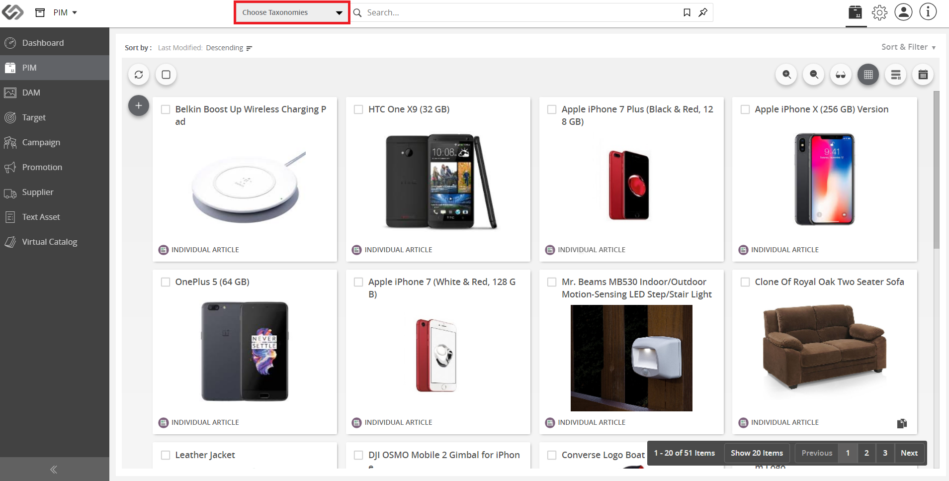Image resolution: width=949 pixels, height=481 pixels.
Task: Click the round plus add-article button
Action: (139, 105)
